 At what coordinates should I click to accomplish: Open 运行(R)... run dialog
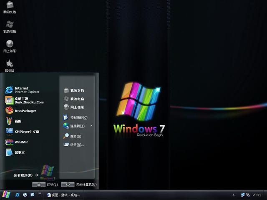(74, 145)
